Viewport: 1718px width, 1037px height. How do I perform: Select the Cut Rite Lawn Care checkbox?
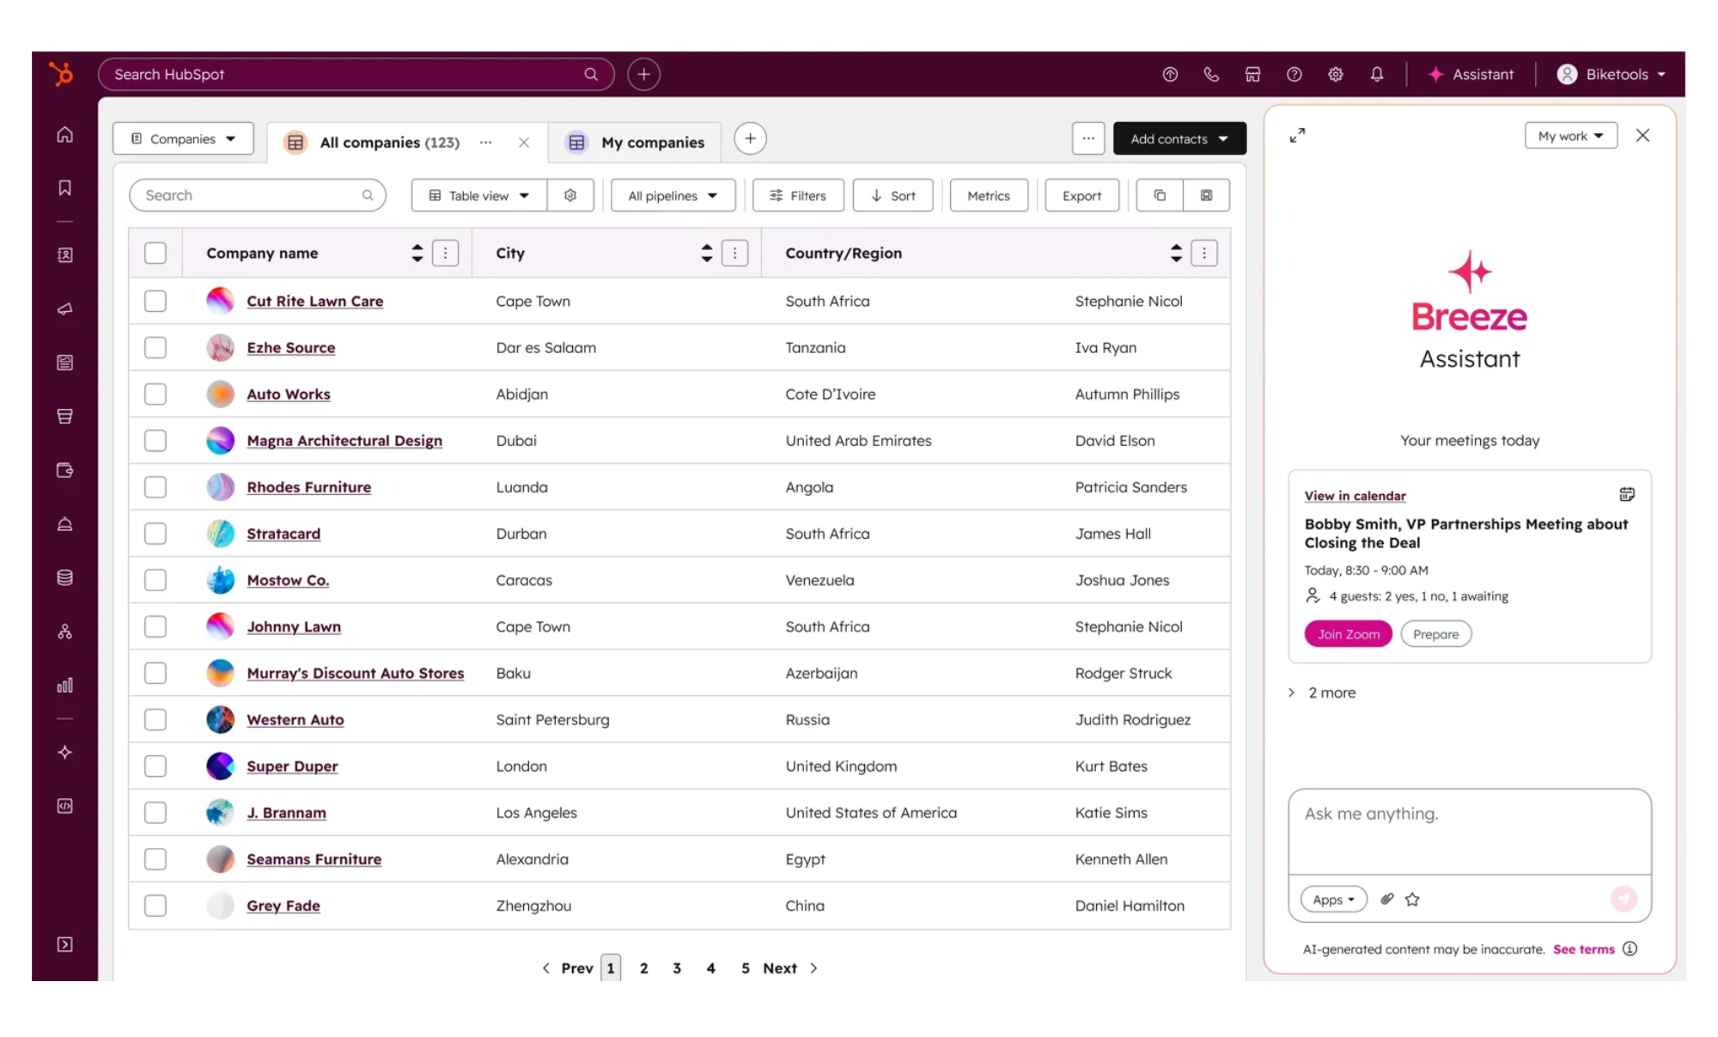(155, 302)
